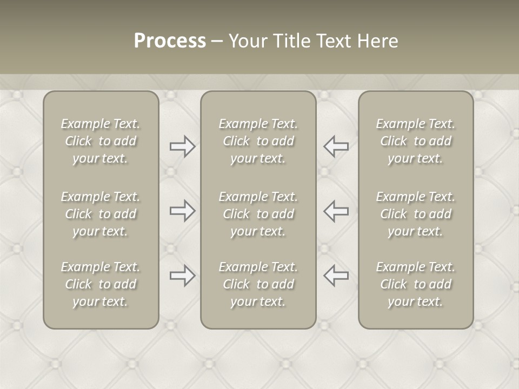This screenshot has width=519, height=389.
Task: Select the top example text in center box
Action: tap(258, 141)
